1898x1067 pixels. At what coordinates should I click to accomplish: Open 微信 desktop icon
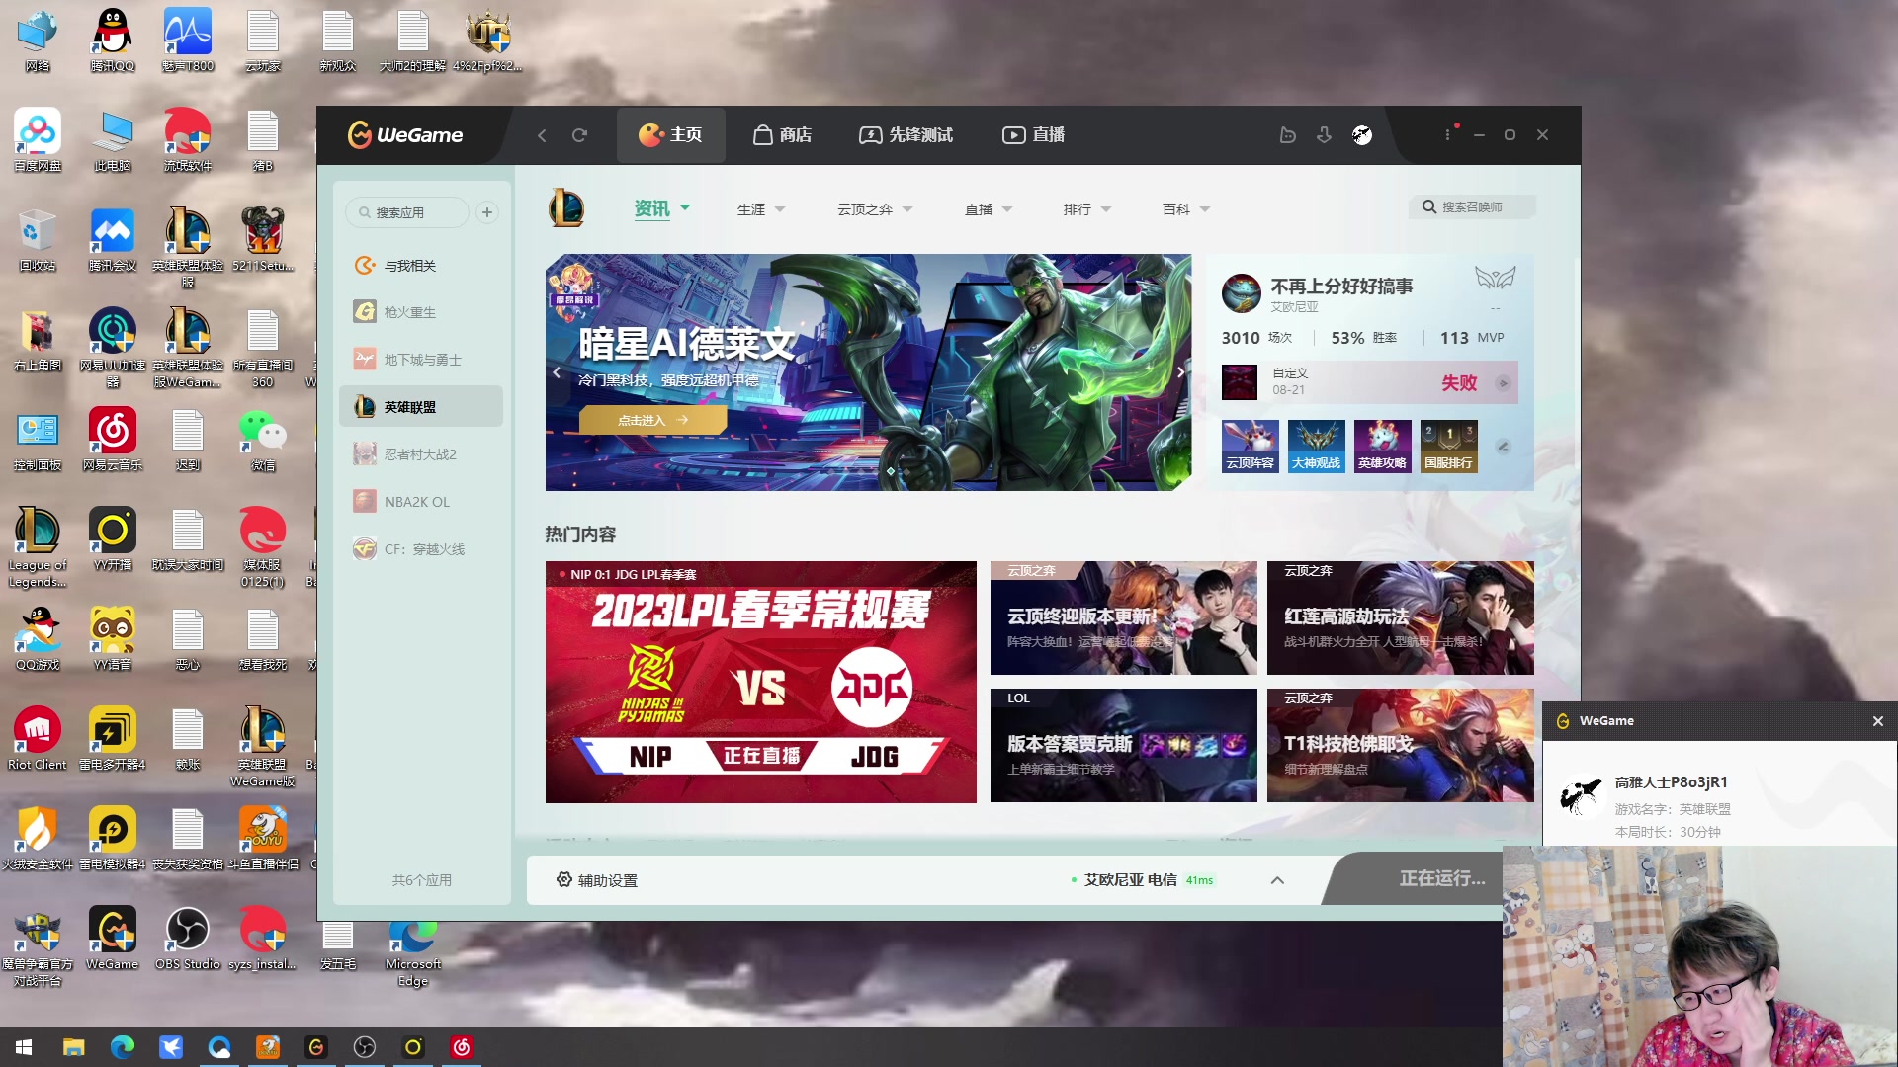[x=263, y=440]
